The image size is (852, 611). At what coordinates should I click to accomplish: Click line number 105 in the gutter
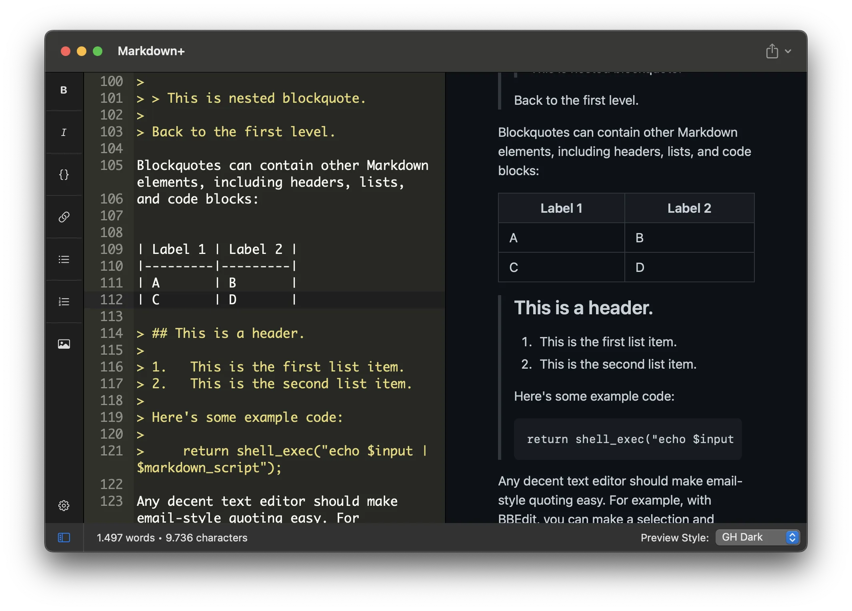[111, 165]
